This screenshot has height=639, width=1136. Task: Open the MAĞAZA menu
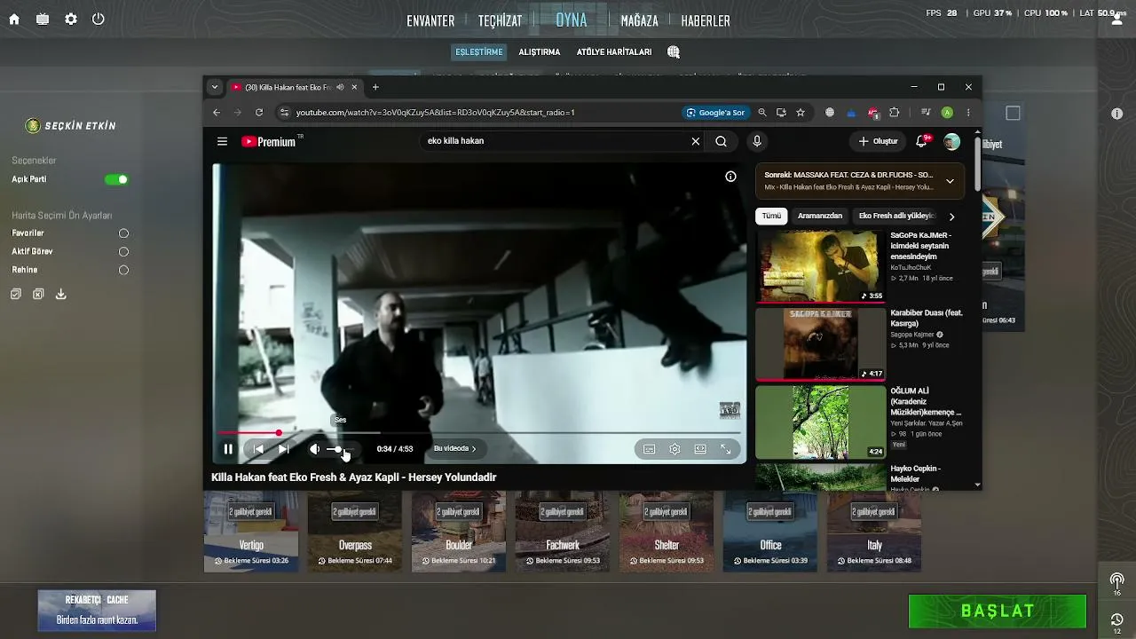[639, 20]
